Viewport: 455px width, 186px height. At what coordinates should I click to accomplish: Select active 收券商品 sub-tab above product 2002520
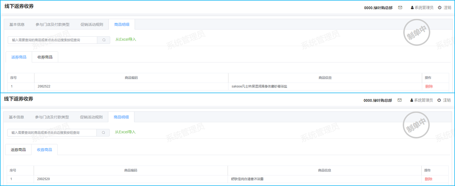(45, 150)
